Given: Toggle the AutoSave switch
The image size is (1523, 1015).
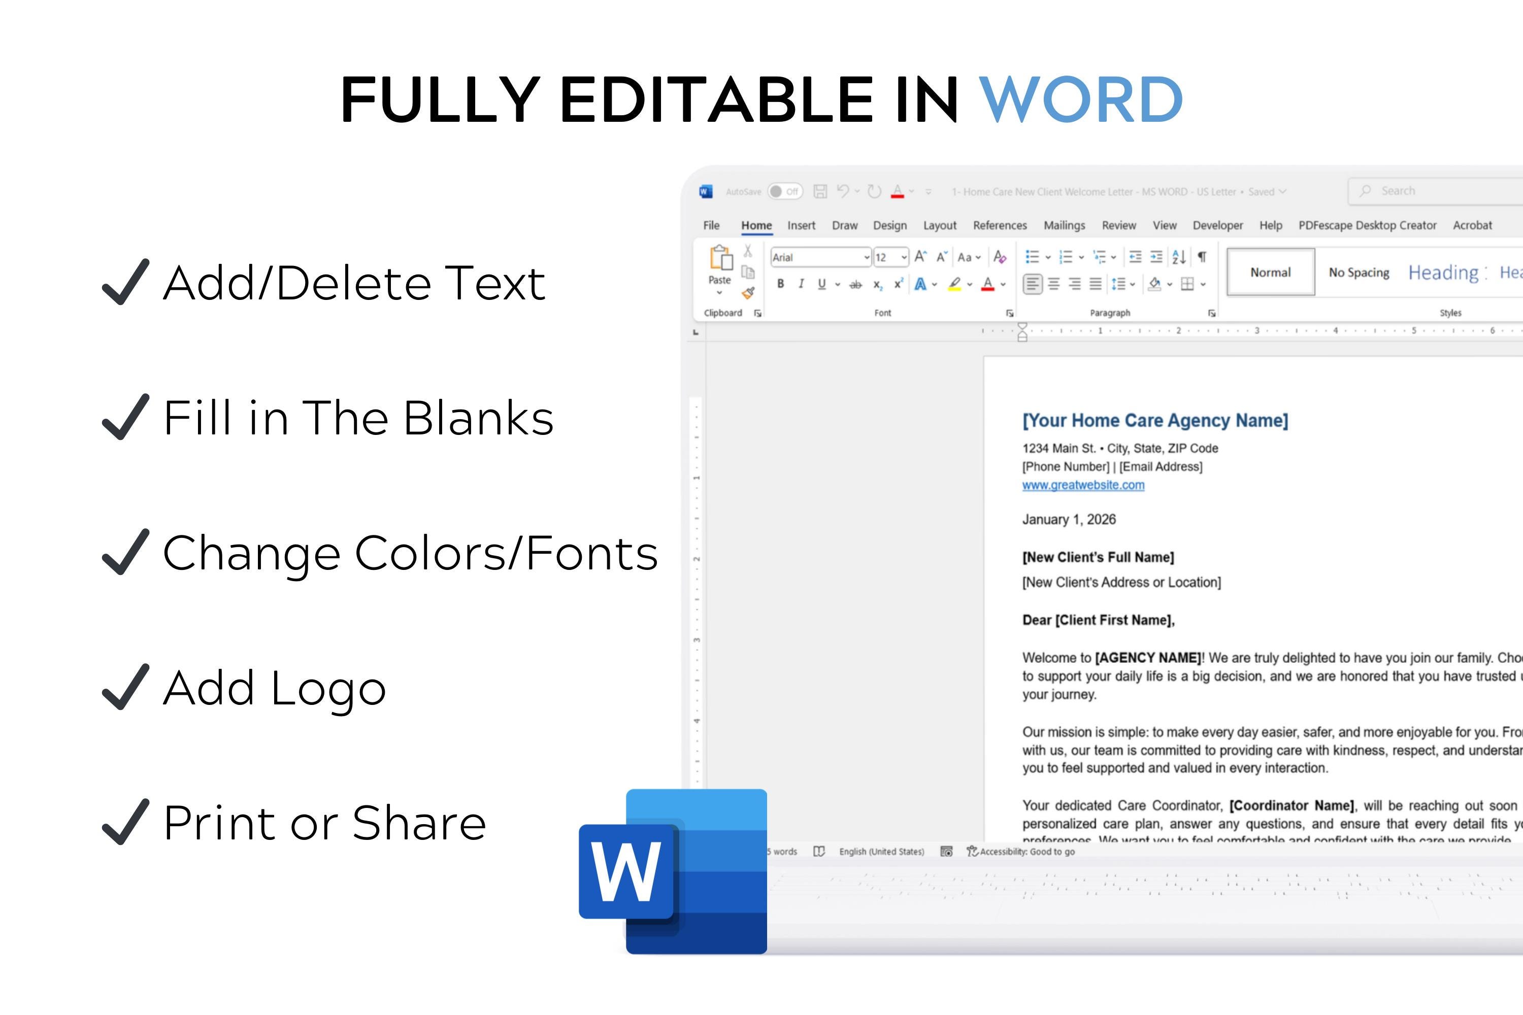Looking at the screenshot, I should click(785, 192).
